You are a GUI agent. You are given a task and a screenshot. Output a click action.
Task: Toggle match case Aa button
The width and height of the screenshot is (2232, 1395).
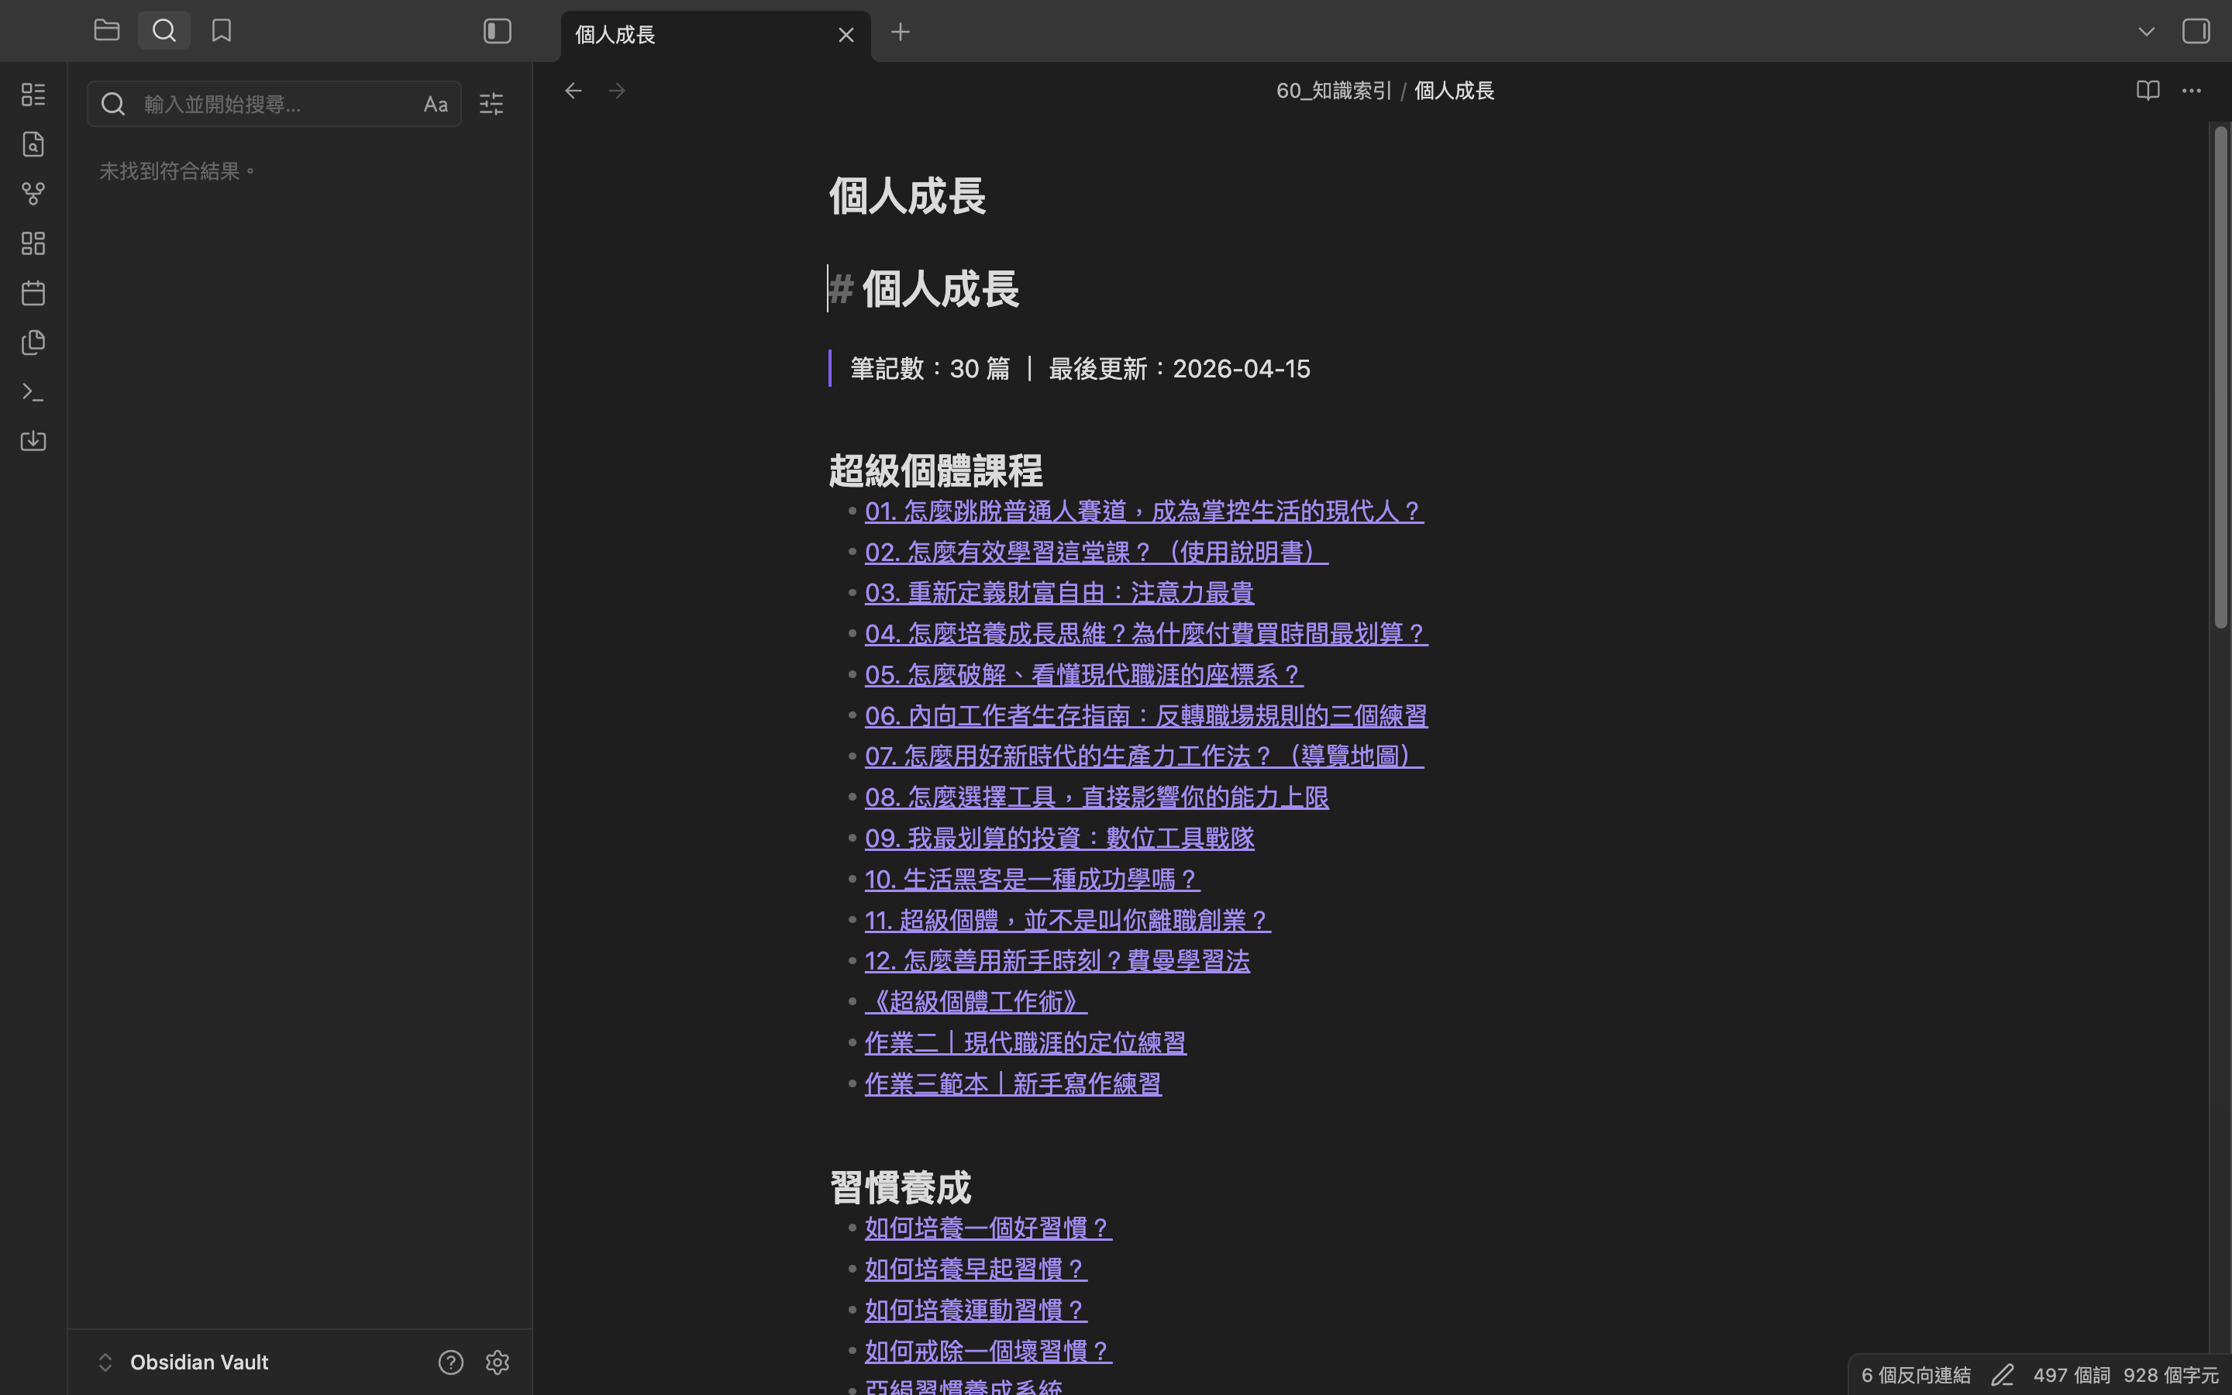pyautogui.click(x=436, y=105)
